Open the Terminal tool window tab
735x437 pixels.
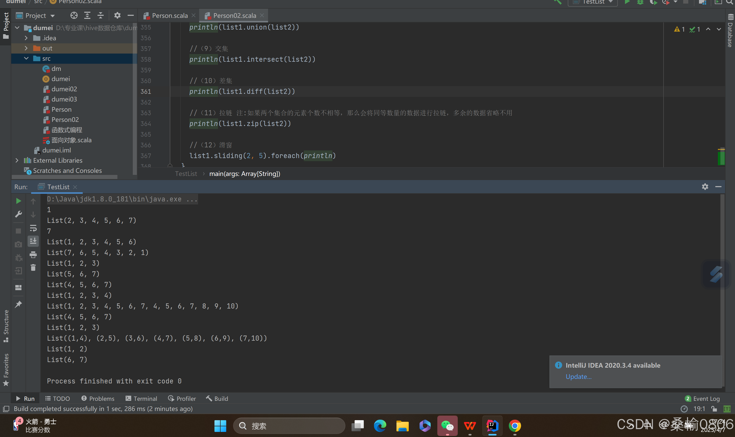pos(141,399)
